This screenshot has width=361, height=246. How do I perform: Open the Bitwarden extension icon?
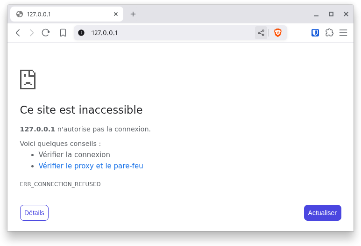click(315, 33)
